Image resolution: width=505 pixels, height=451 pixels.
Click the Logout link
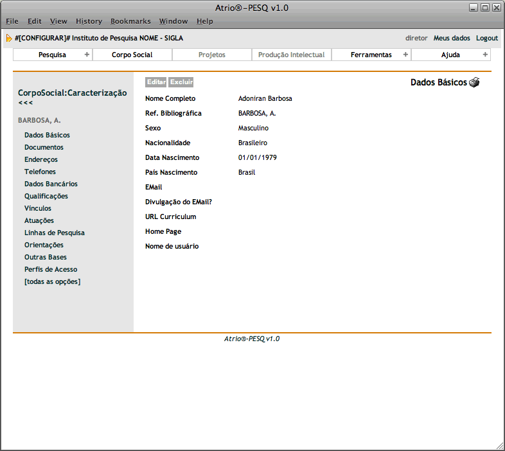click(486, 38)
